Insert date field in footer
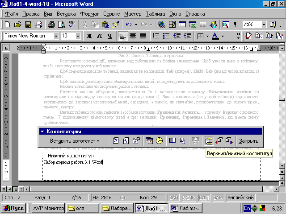The image size is (286, 214). pyautogui.click(x=149, y=141)
